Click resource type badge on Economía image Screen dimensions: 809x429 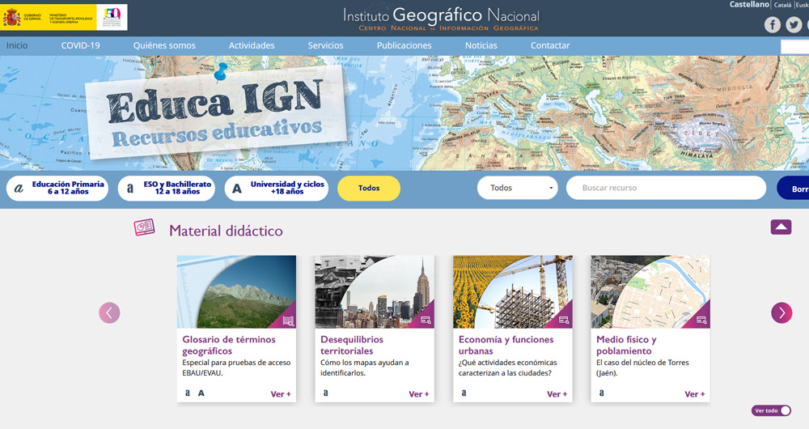click(x=564, y=321)
